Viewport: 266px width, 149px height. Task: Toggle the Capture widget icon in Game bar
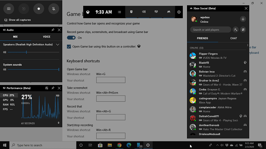[x=131, y=12]
